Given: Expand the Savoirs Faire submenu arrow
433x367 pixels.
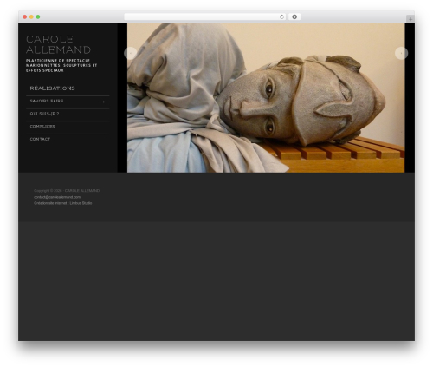Looking at the screenshot, I should tap(104, 102).
